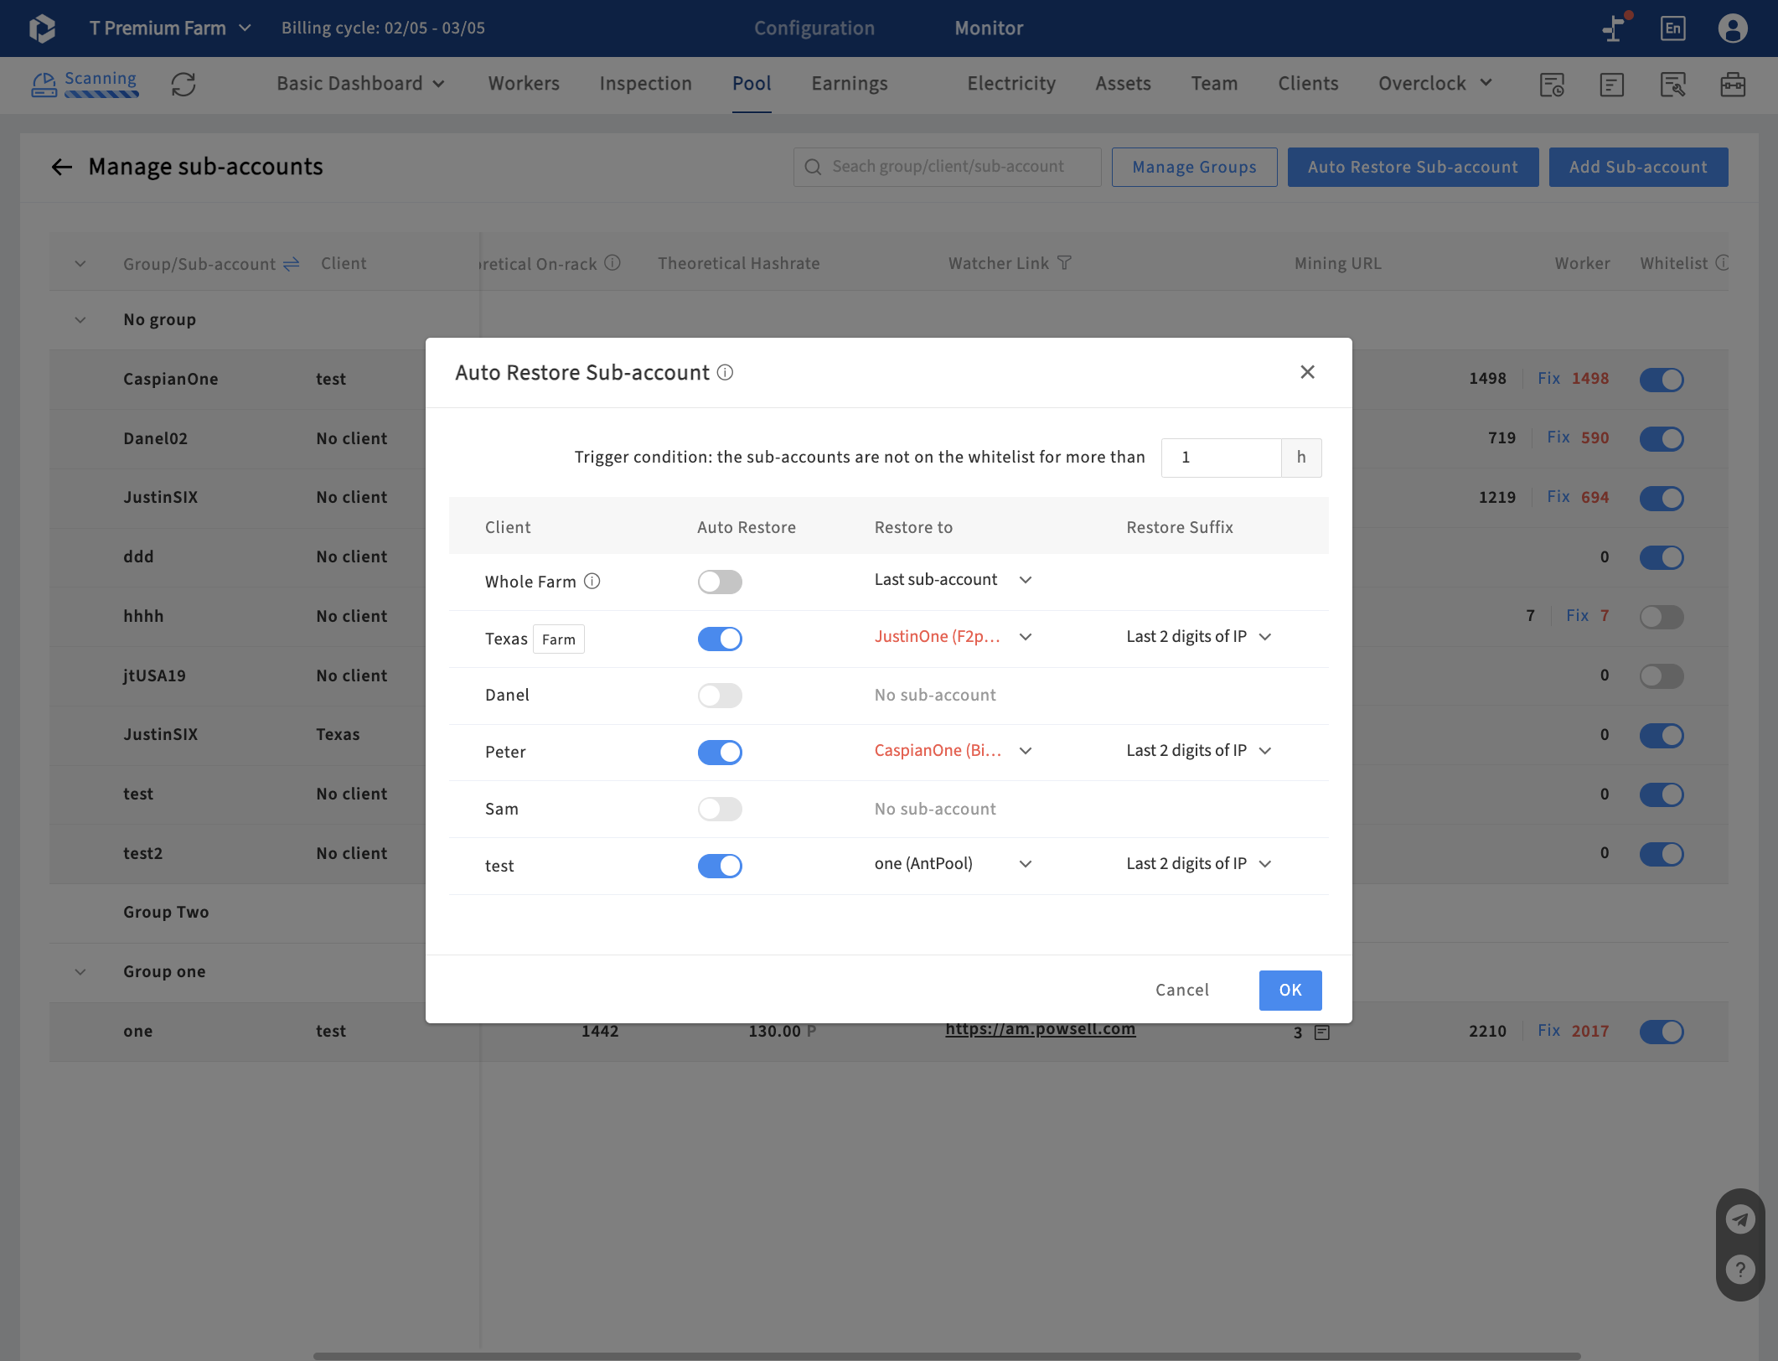1778x1361 pixels.
Task: Click the note icon in the one row
Action: click(x=1322, y=1032)
